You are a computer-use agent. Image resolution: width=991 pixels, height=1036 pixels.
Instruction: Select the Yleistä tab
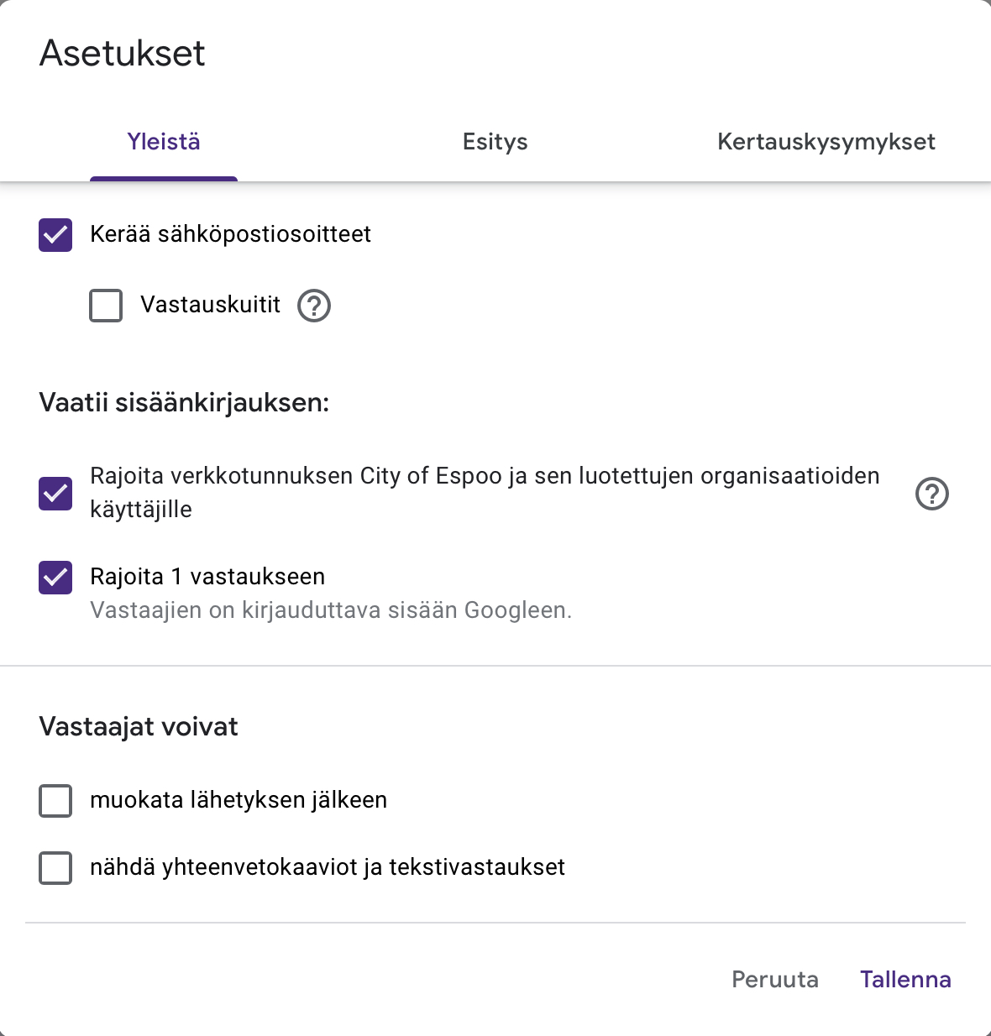[x=164, y=142]
